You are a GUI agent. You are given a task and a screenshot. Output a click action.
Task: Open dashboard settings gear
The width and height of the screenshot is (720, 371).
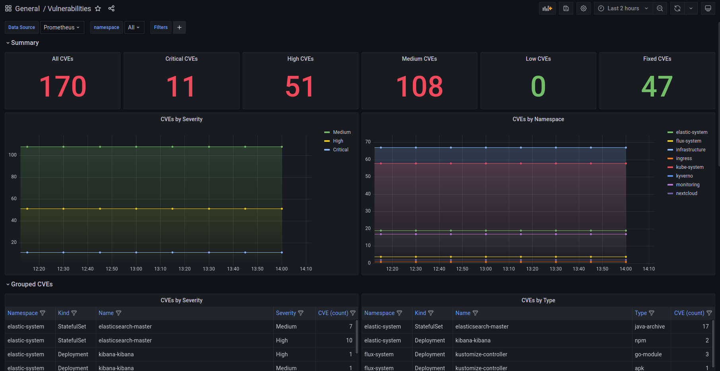pyautogui.click(x=584, y=8)
